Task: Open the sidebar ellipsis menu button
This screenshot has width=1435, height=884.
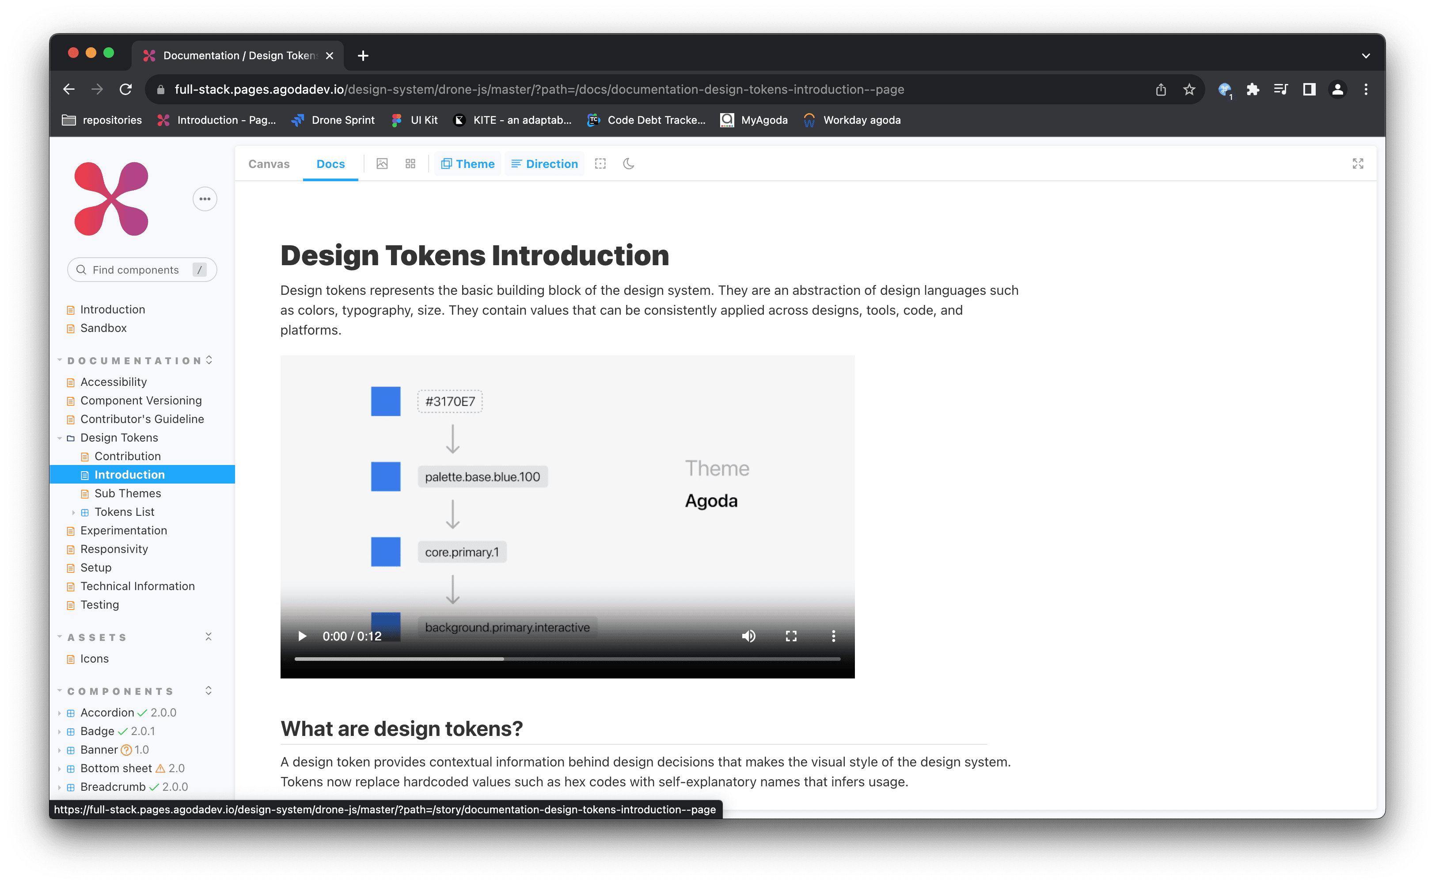Action: point(205,199)
